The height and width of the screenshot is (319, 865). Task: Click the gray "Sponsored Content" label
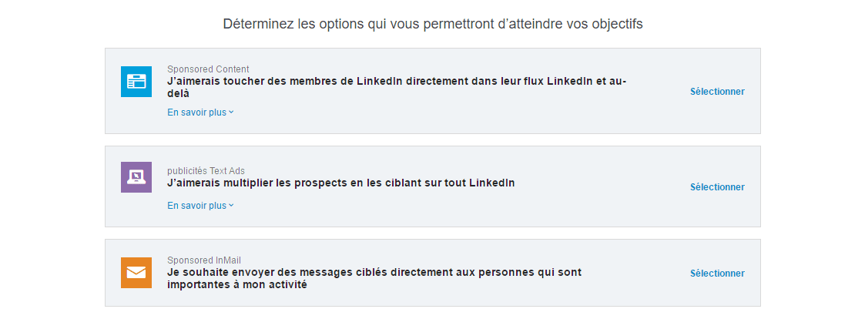point(208,69)
